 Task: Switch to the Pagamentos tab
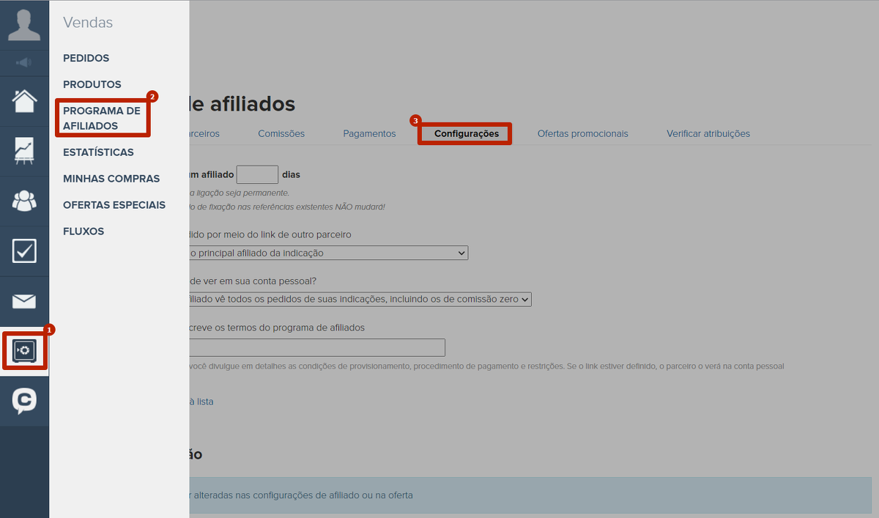point(369,134)
